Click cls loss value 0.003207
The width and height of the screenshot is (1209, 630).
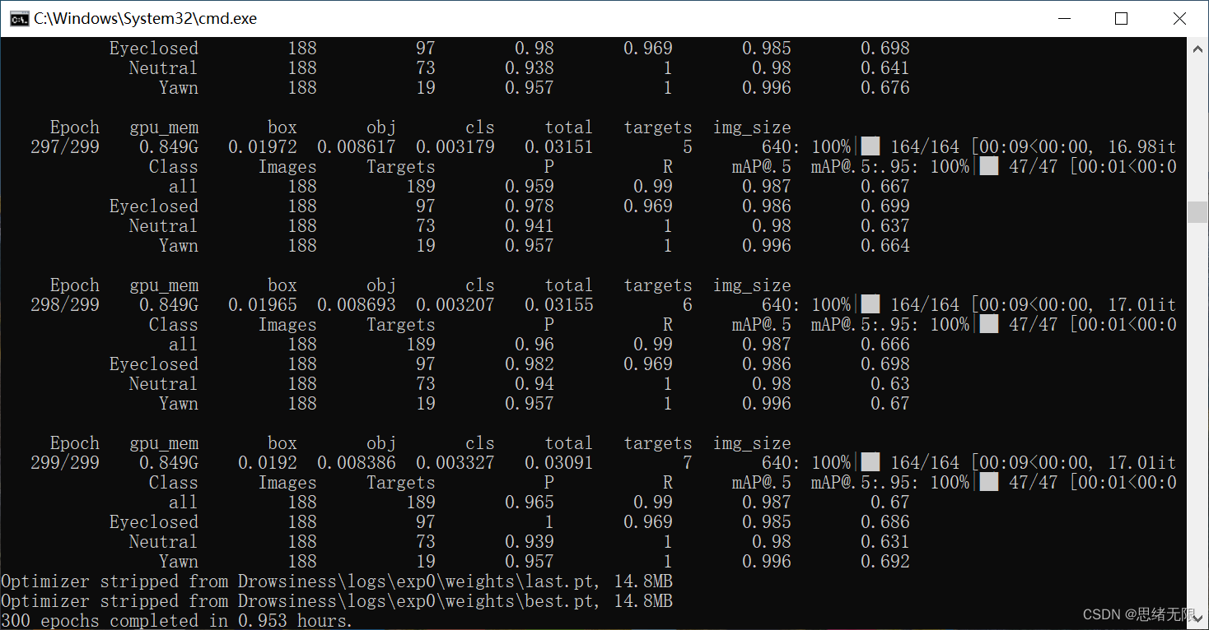coord(455,305)
